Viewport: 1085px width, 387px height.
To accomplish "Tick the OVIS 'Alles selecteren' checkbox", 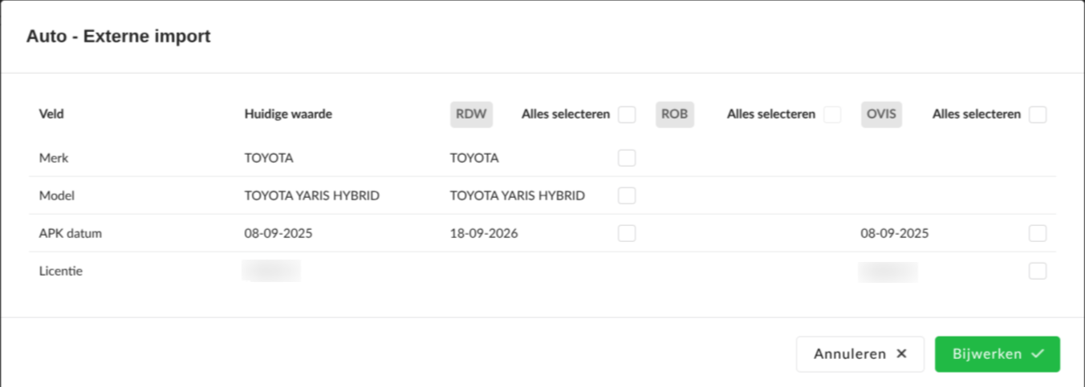I will 1038,115.
